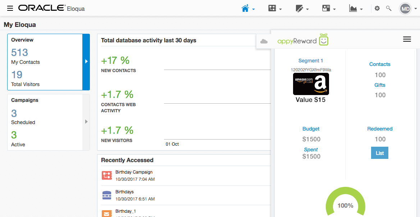Click the CONTACTS WEB ACTIVITY label
This screenshot has width=420, height=217.
118,108
